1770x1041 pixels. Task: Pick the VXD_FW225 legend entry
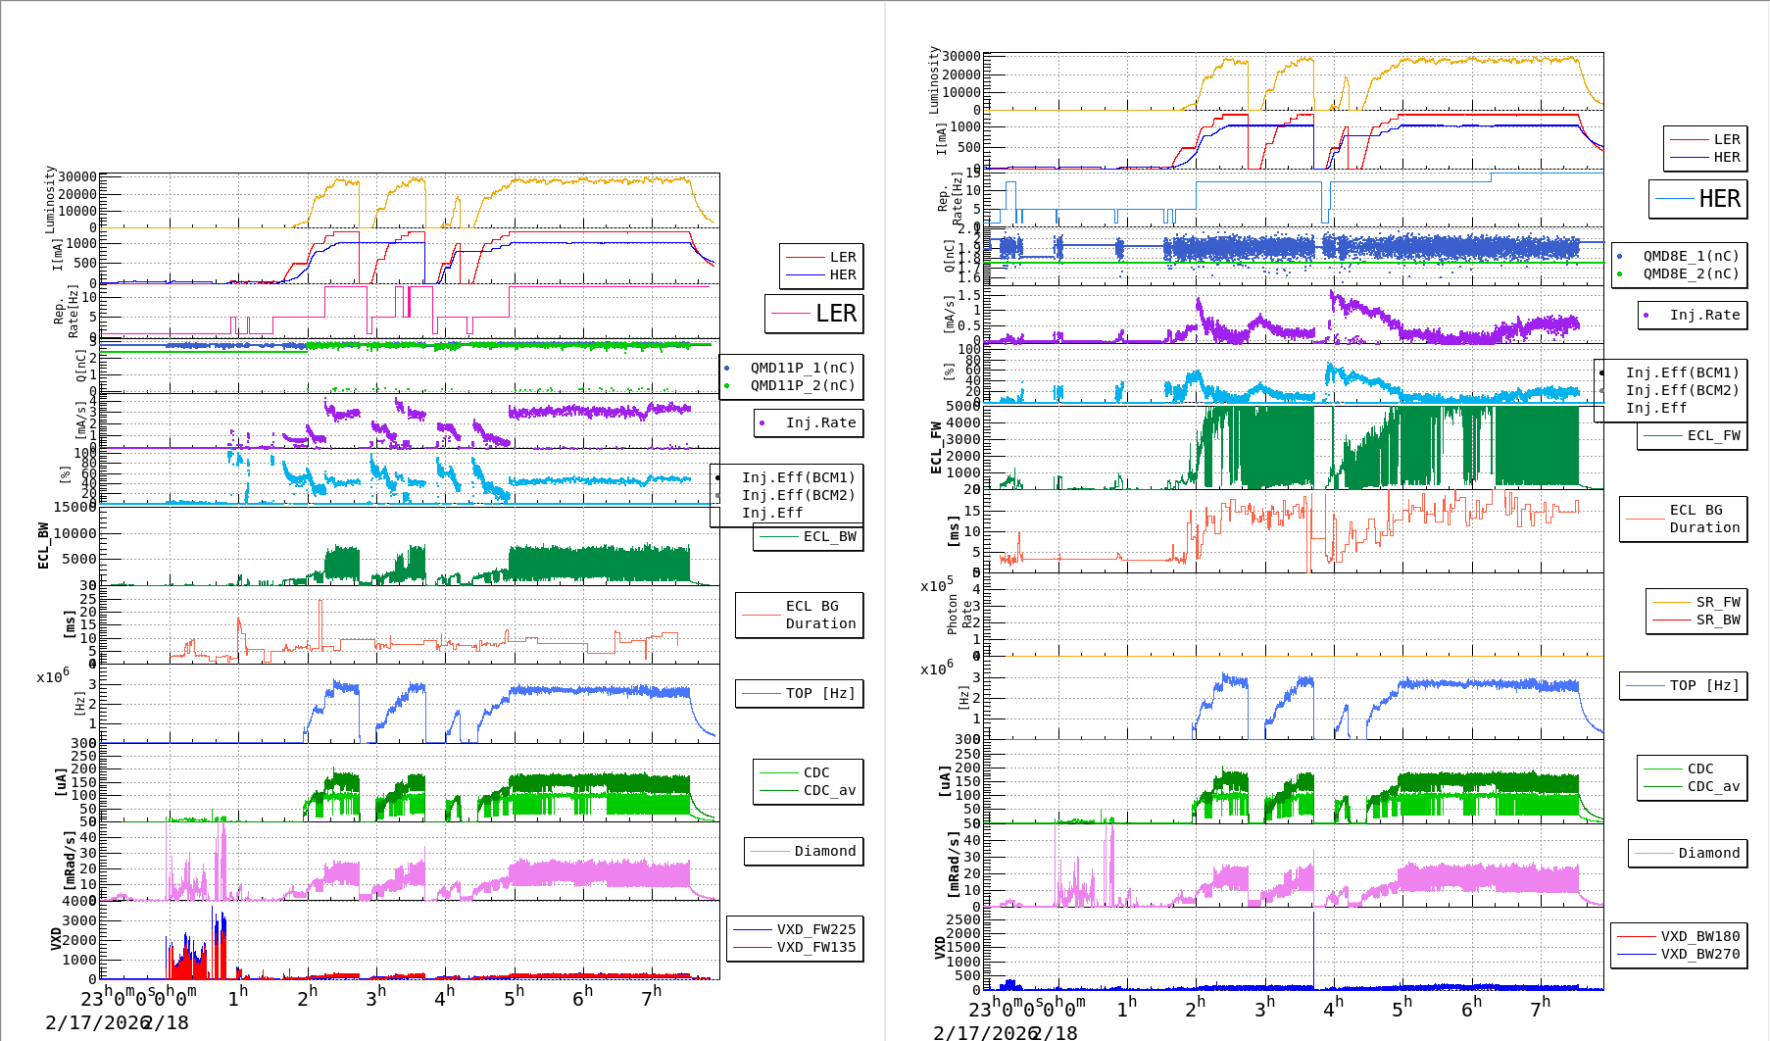click(x=795, y=929)
